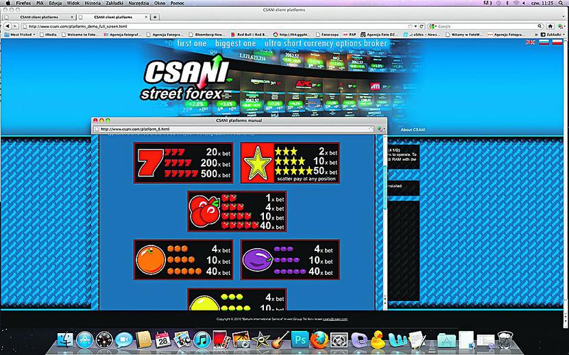569x355 pixels.
Task: Bookmark the main page with the address-bar star
Action: tap(410, 26)
